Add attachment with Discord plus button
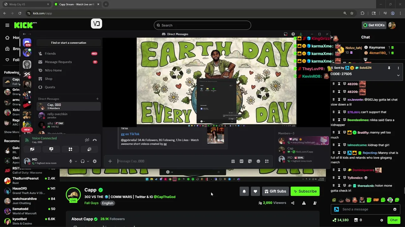The image size is (405, 227). 110,161
